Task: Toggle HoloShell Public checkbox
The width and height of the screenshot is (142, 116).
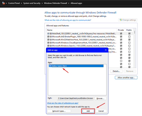Action: (x=129, y=33)
